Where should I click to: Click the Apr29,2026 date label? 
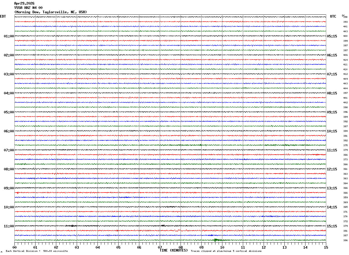click(x=24, y=3)
